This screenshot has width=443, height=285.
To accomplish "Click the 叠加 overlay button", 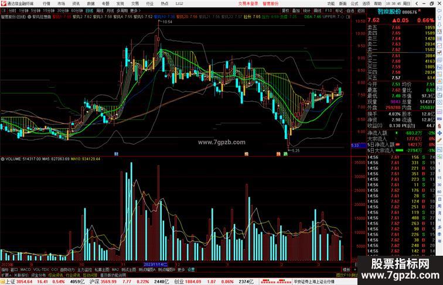I will [x=296, y=11].
